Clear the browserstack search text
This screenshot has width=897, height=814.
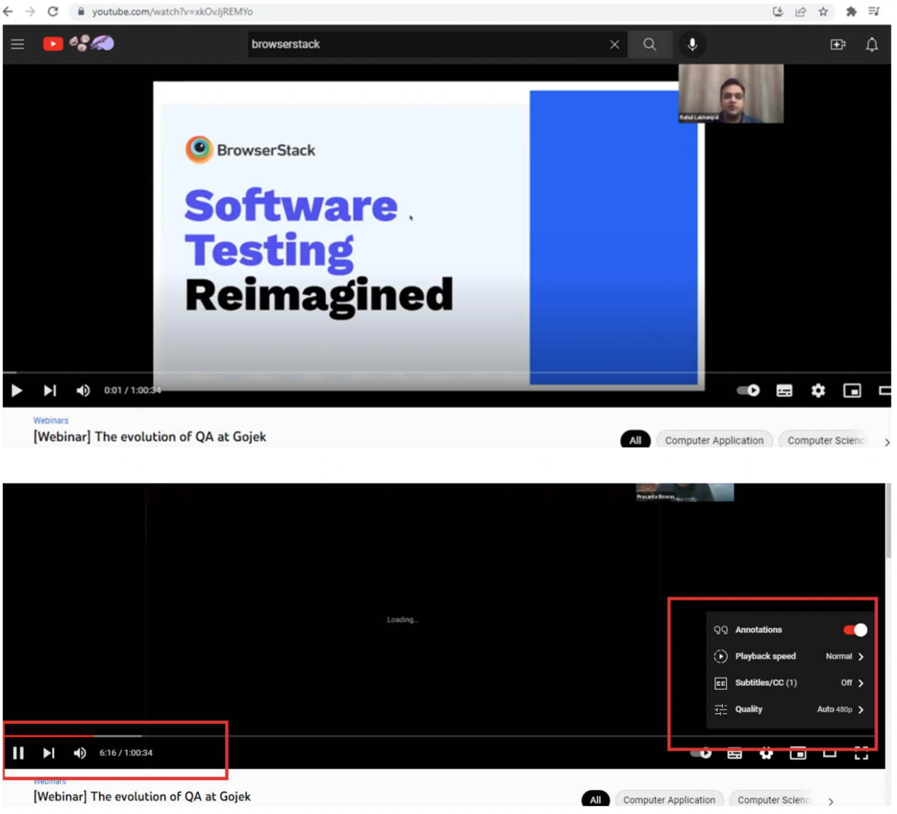coord(614,44)
